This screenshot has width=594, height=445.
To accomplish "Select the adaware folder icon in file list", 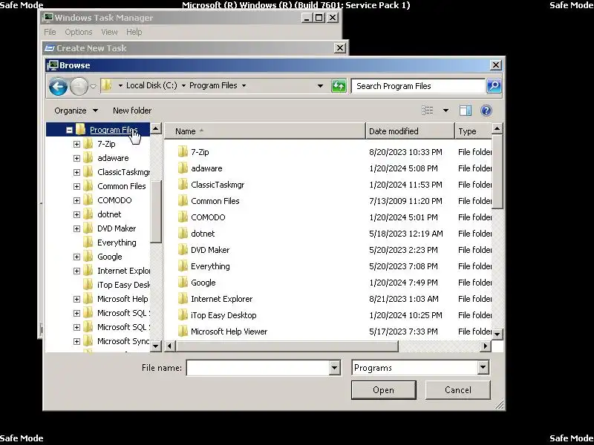I will [183, 168].
